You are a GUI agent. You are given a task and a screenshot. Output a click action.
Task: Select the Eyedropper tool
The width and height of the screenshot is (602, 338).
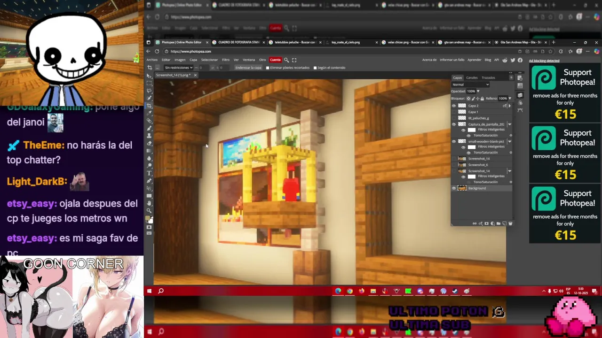pyautogui.click(x=150, y=114)
